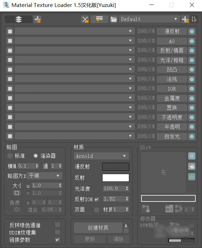
Task: Click the 金属度 channel button
Action: pos(172,98)
